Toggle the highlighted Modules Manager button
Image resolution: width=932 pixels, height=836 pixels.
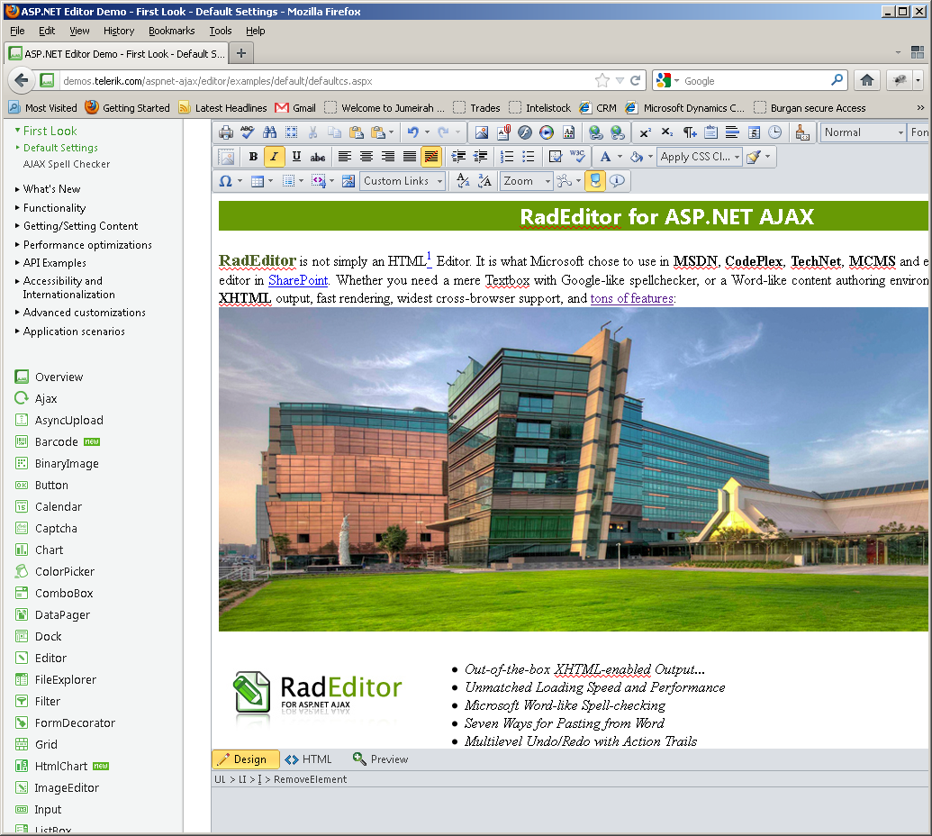tap(595, 181)
